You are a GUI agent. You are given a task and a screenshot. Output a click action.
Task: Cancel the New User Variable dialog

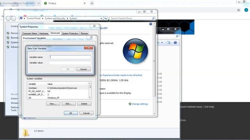point(83,69)
